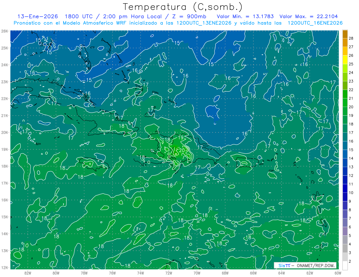Click the 72W longitude axis label

169,273
